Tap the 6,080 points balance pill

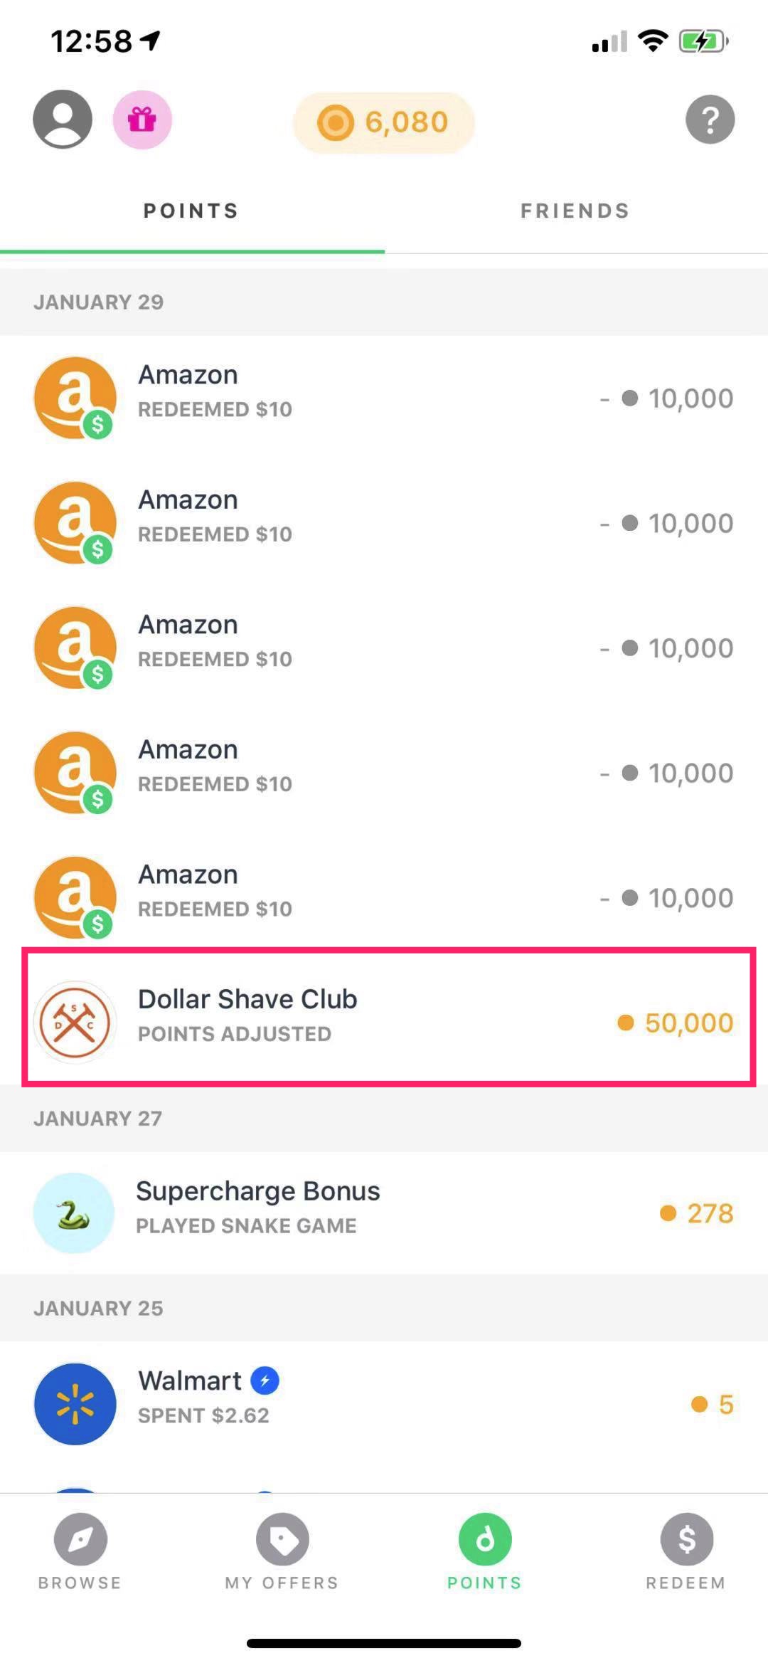point(384,122)
